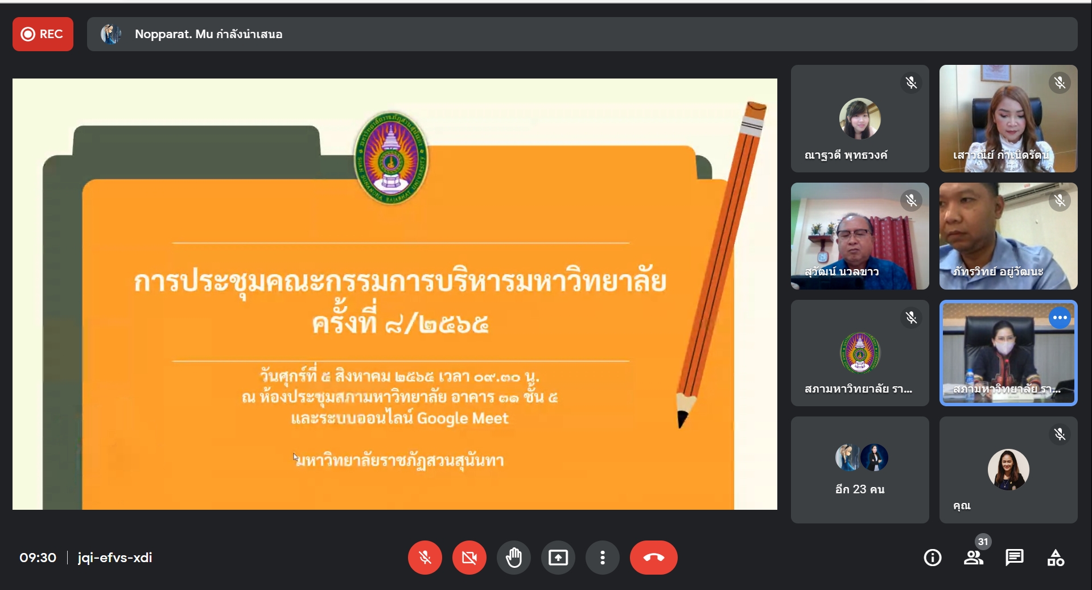Raise your hand in the meeting
1092x590 pixels.
tap(513, 558)
